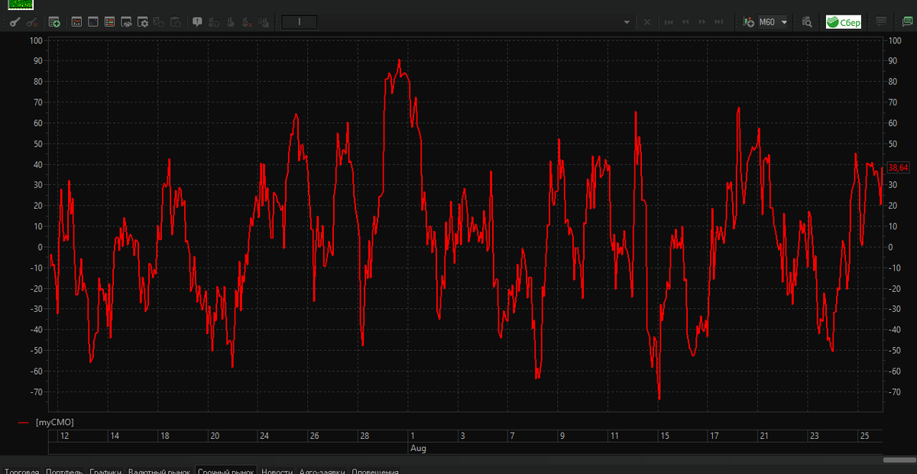
Task: Click the greyed chart with clock icon
Action: coord(160,22)
